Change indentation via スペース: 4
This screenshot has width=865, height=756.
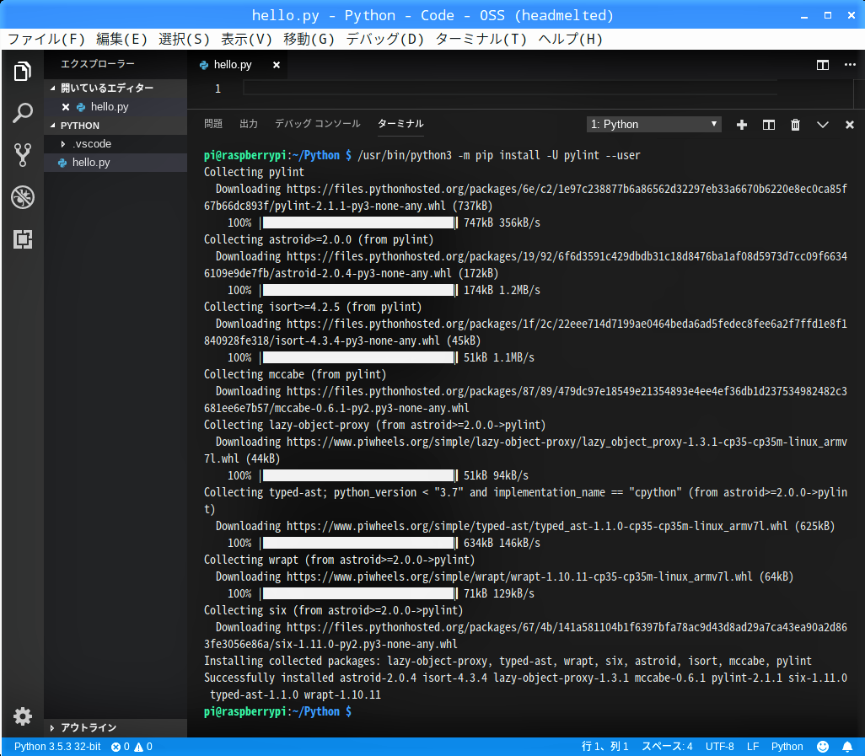[667, 747]
